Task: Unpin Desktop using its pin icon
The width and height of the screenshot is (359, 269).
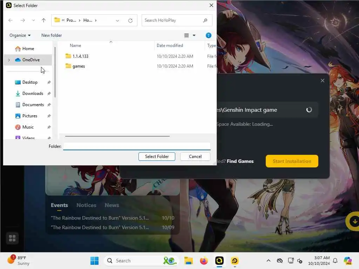Action: tap(49, 82)
